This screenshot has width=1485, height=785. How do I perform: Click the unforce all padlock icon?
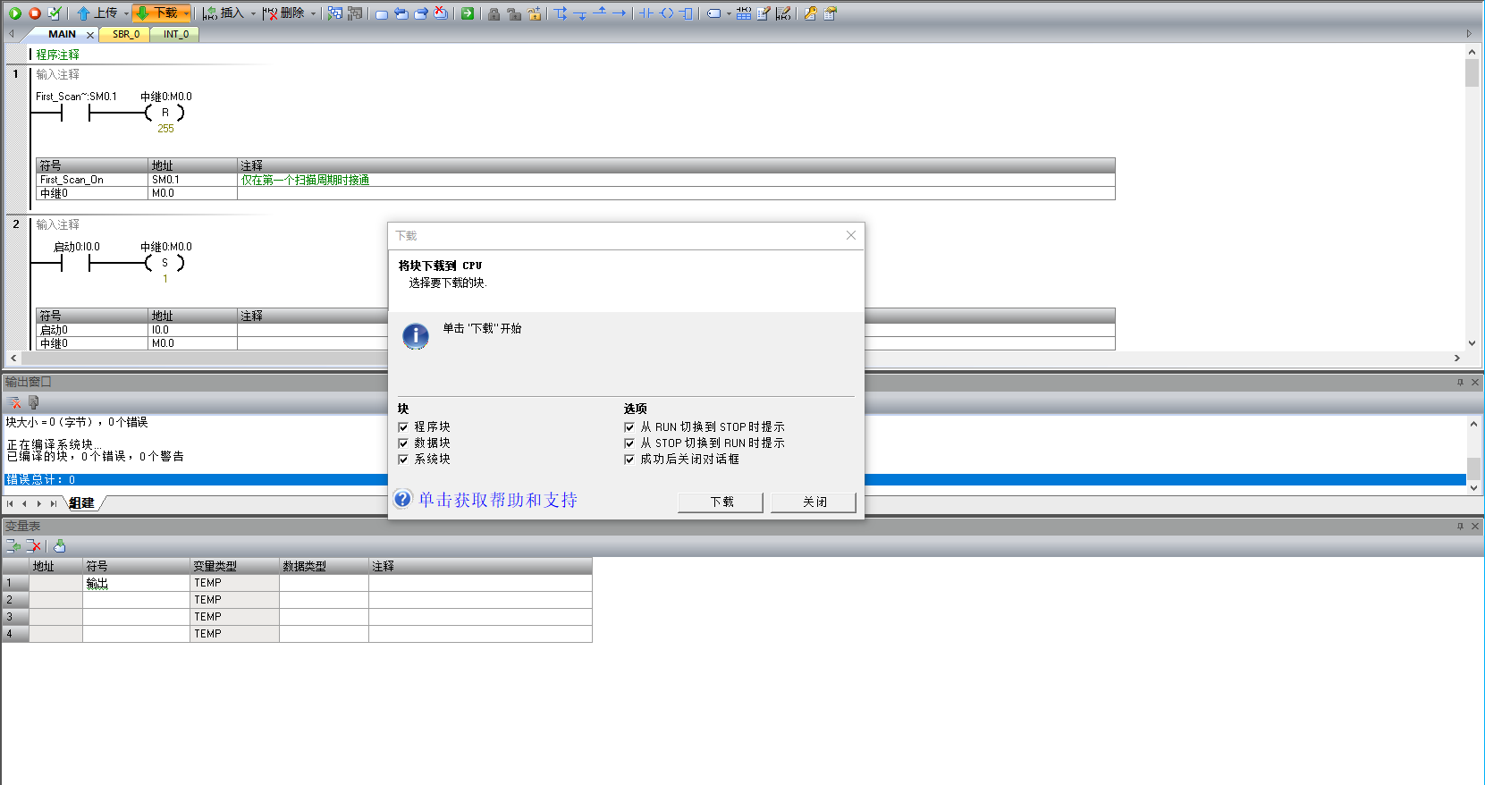tap(535, 13)
